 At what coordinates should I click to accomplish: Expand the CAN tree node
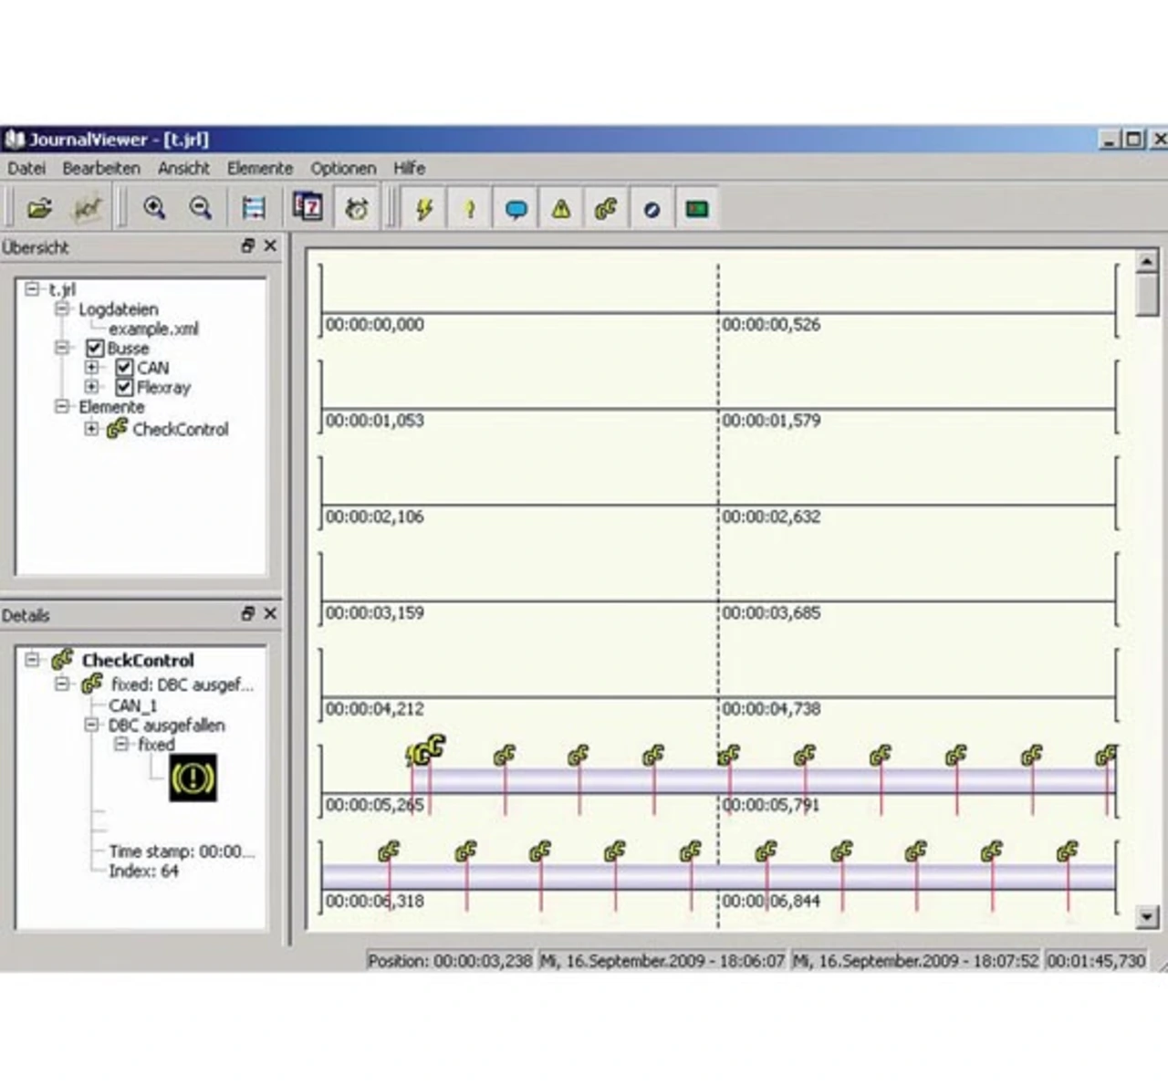(91, 368)
